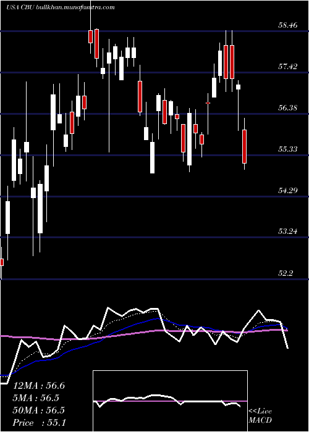Click the '<<Live MACD' label

(x=260, y=416)
